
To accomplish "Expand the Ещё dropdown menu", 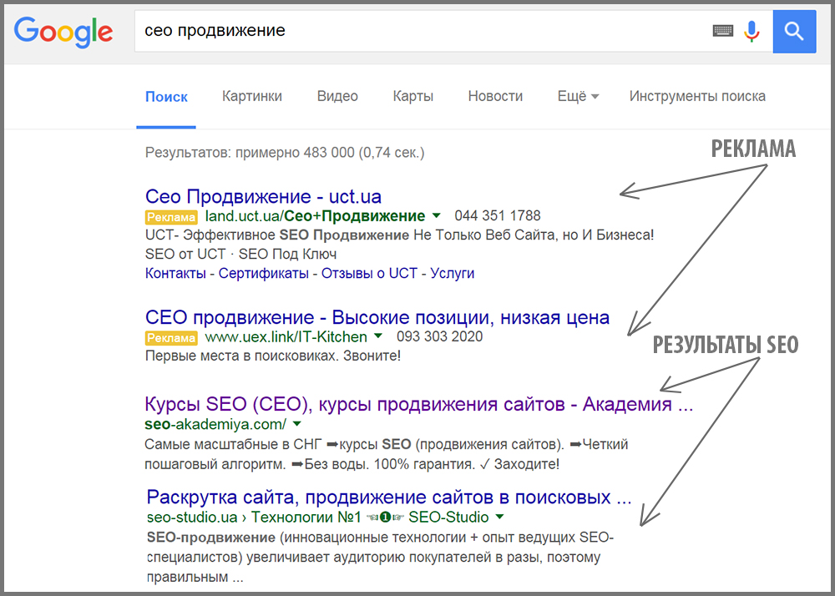I will pos(578,96).
